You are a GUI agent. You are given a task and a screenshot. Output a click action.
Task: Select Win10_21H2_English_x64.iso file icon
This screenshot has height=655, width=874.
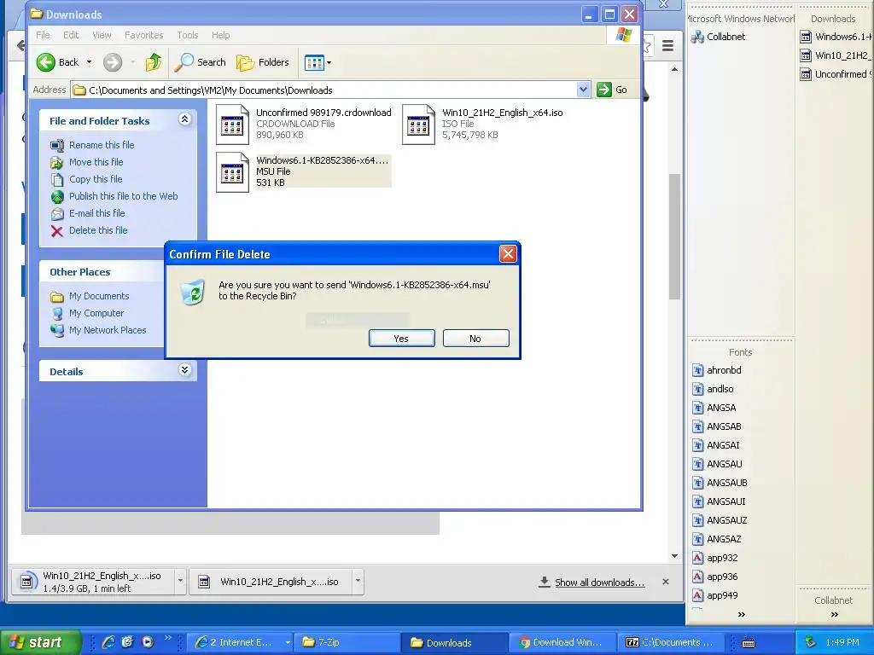(x=418, y=125)
